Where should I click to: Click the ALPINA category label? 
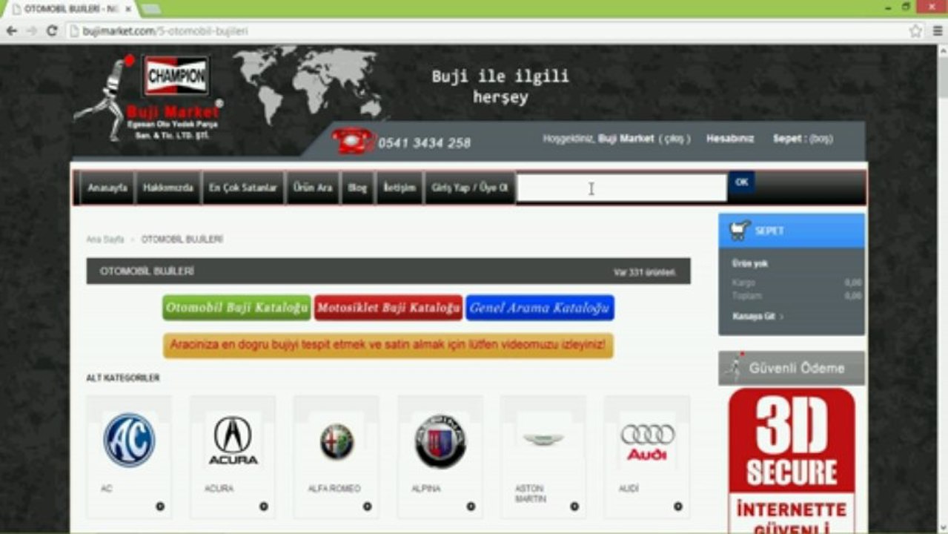426,489
